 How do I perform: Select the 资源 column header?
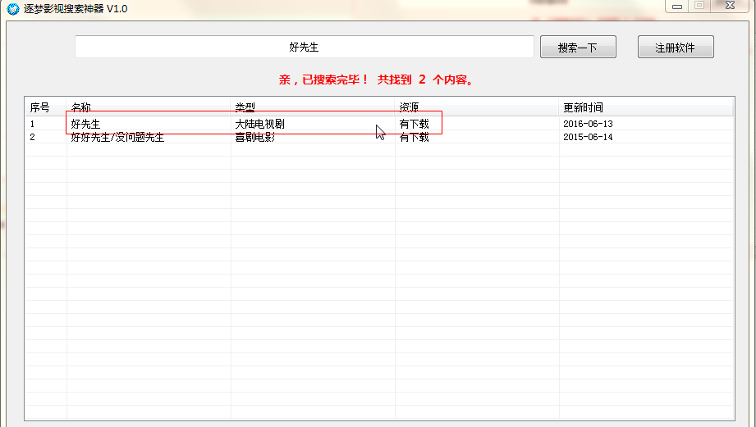(x=410, y=107)
